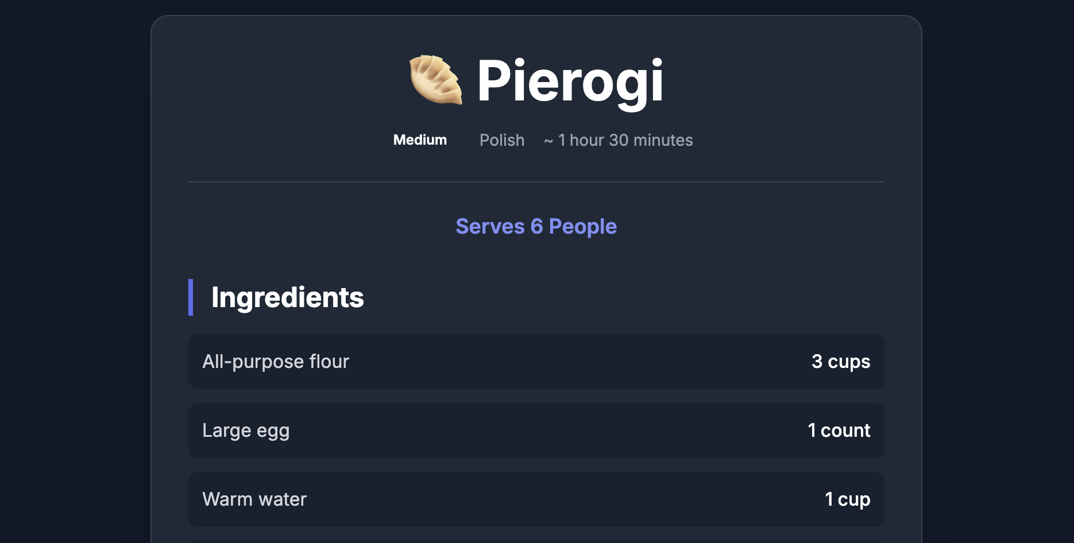Click the word flour in the first ingredient
Viewport: 1074px width, 543px height.
click(329, 362)
